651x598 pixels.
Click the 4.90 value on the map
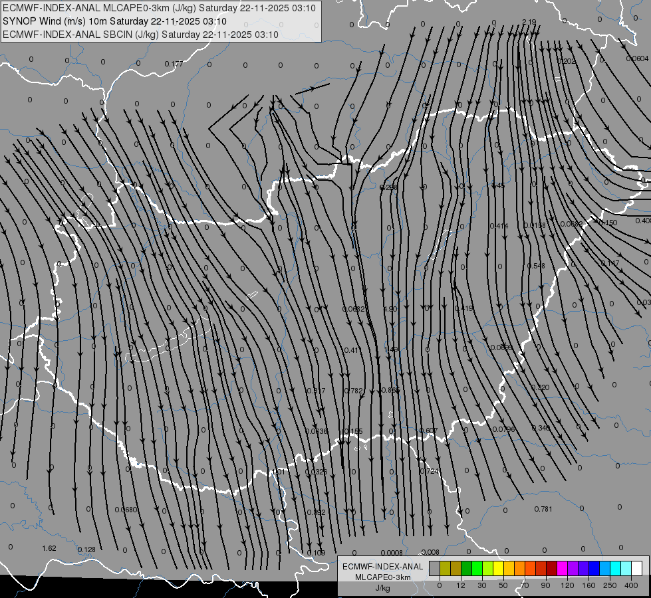390,309
